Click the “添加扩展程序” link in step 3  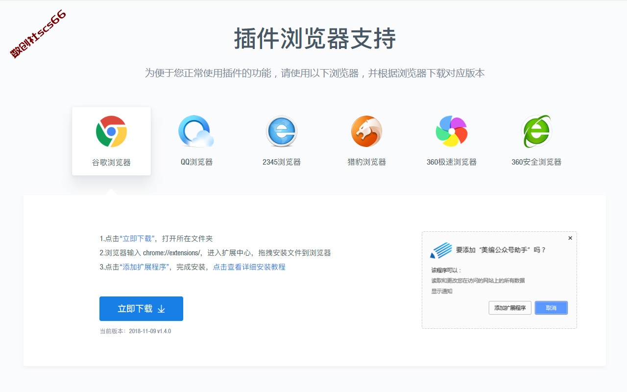[145, 267]
